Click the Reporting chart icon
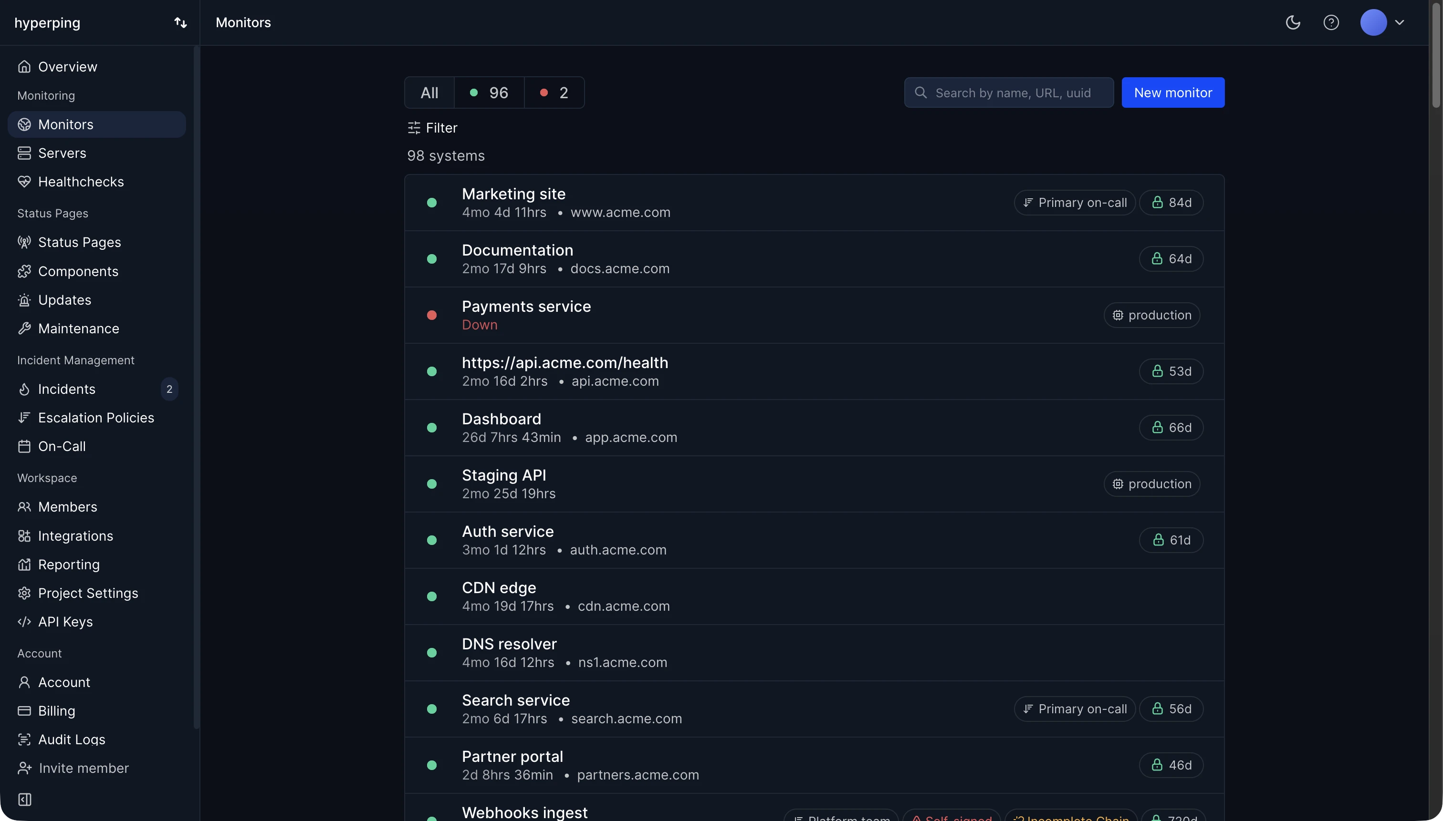 click(x=24, y=564)
